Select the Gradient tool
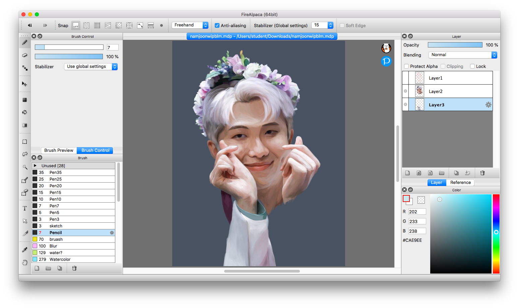 click(x=25, y=125)
